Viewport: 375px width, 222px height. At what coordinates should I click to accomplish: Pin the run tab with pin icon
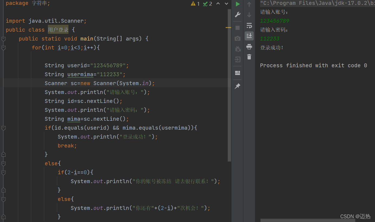[238, 86]
